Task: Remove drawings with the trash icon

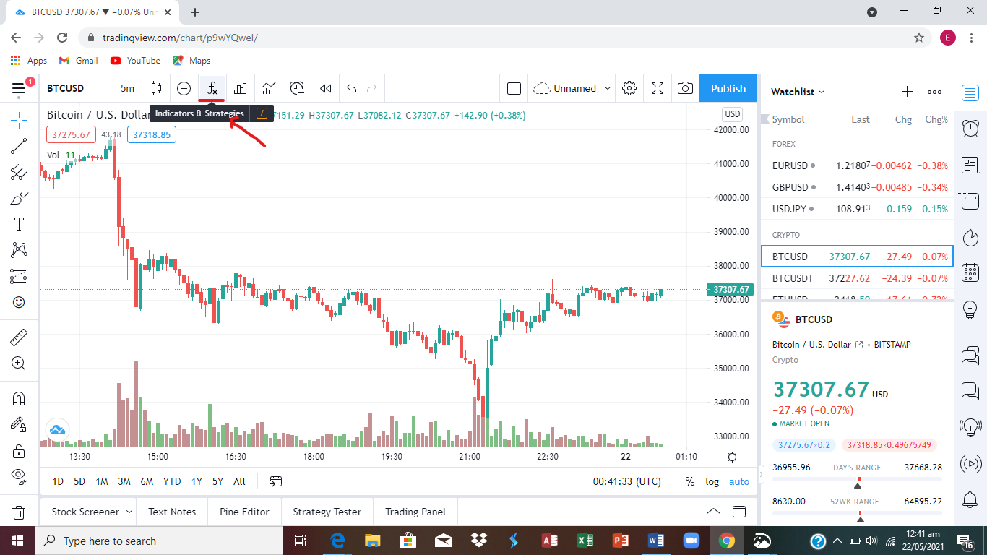Action: (19, 512)
